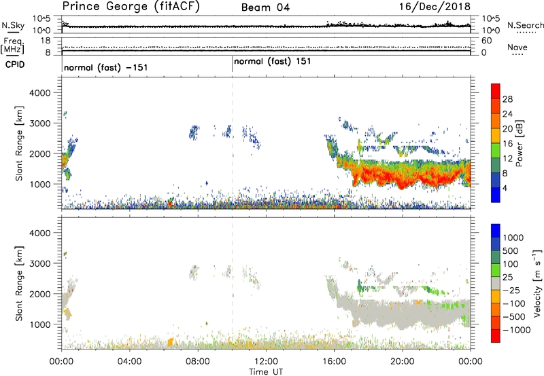The width and height of the screenshot is (544, 376).
Task: Click the 'Time UT' axis title
Action: (266, 372)
